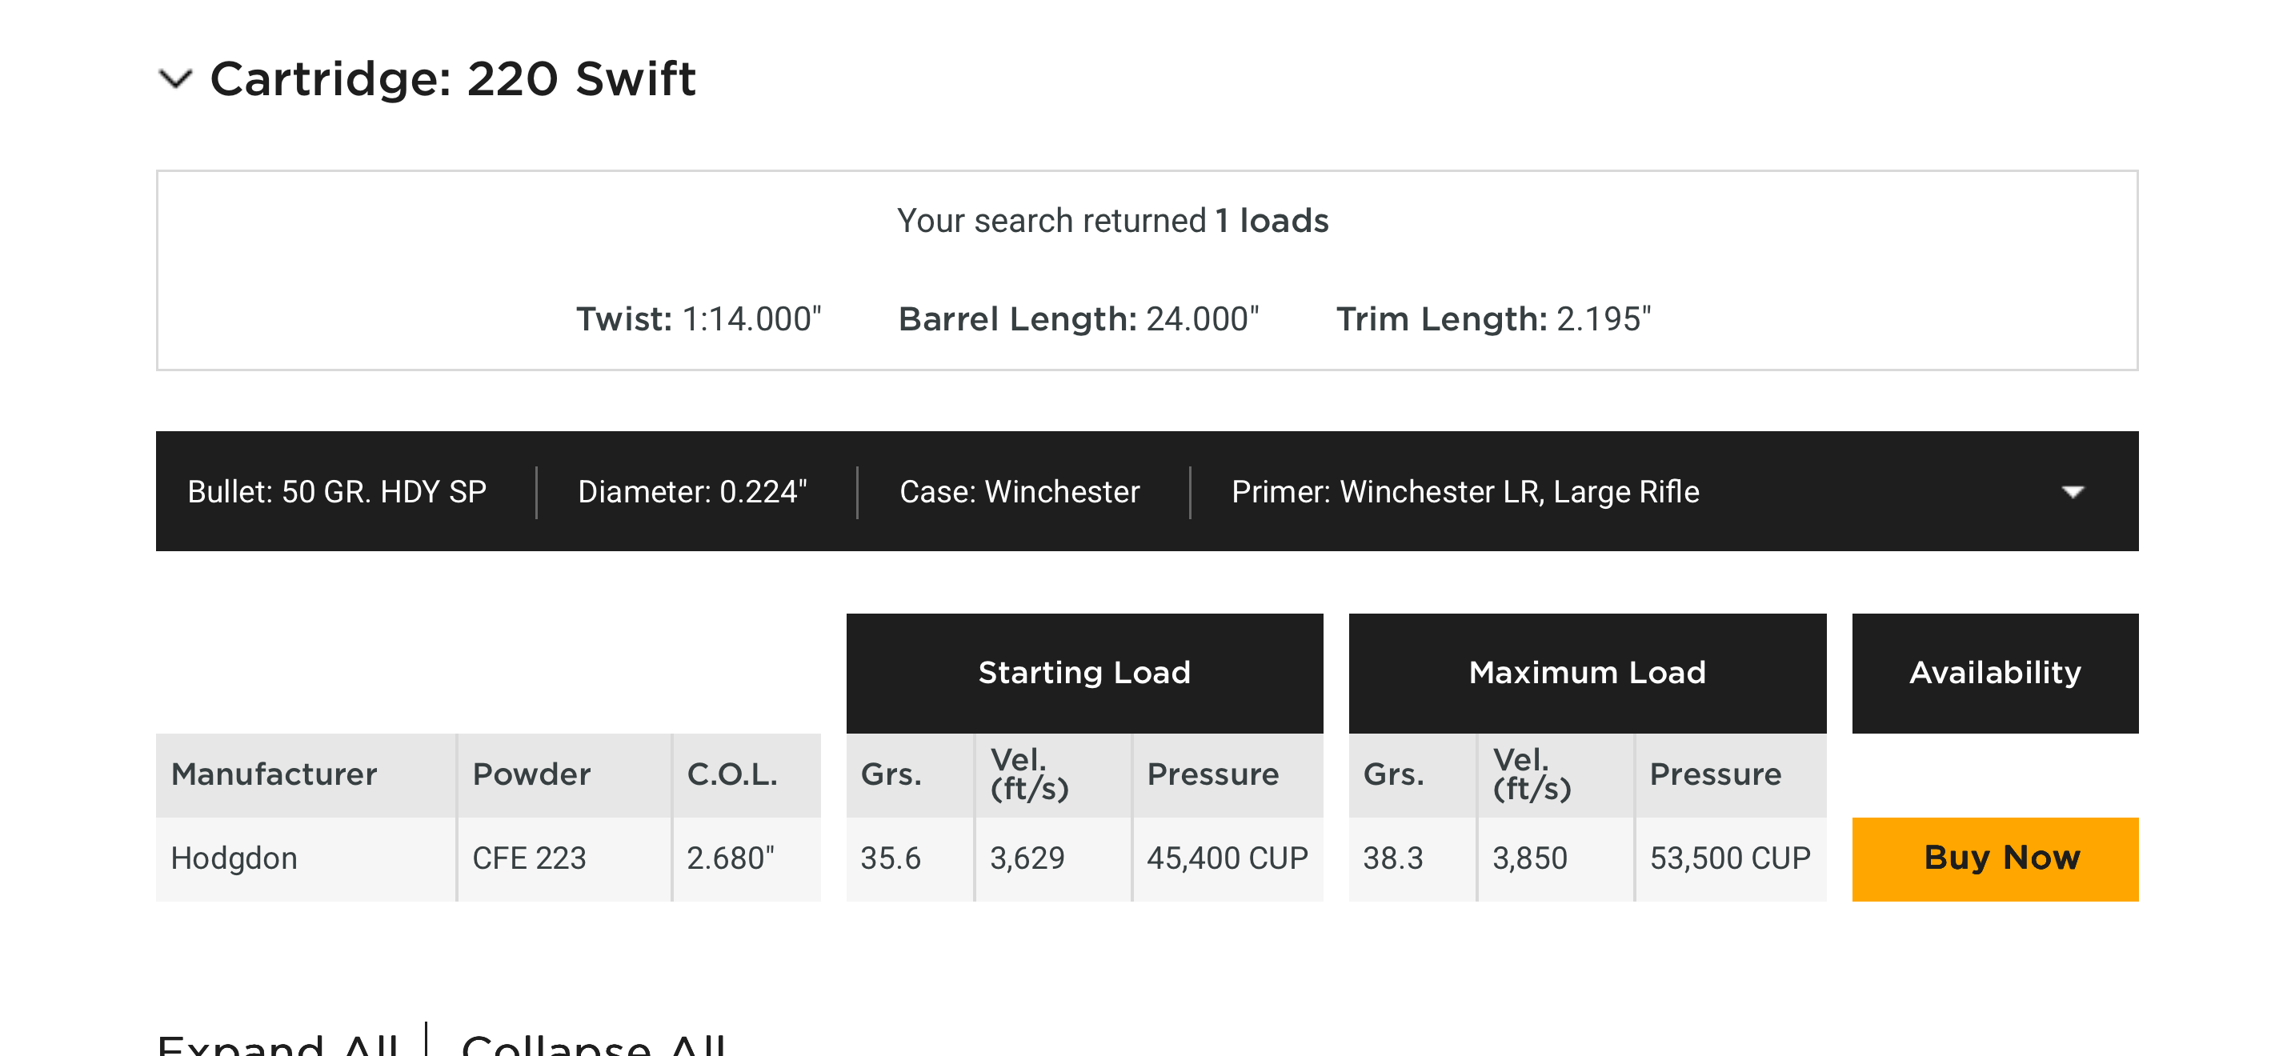Click the Cartridge: 220 Swift heading

click(451, 79)
